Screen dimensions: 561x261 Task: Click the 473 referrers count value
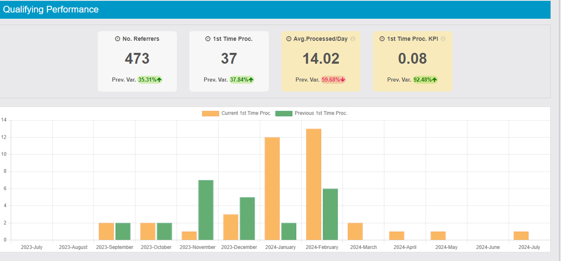(137, 59)
